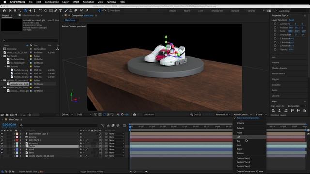Click the timeline current time 0:00:00:00 field
310x174 pixels.
coord(9,125)
